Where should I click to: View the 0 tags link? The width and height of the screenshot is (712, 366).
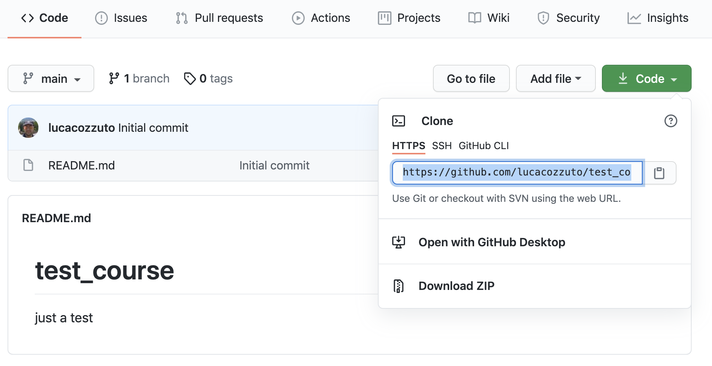[208, 78]
